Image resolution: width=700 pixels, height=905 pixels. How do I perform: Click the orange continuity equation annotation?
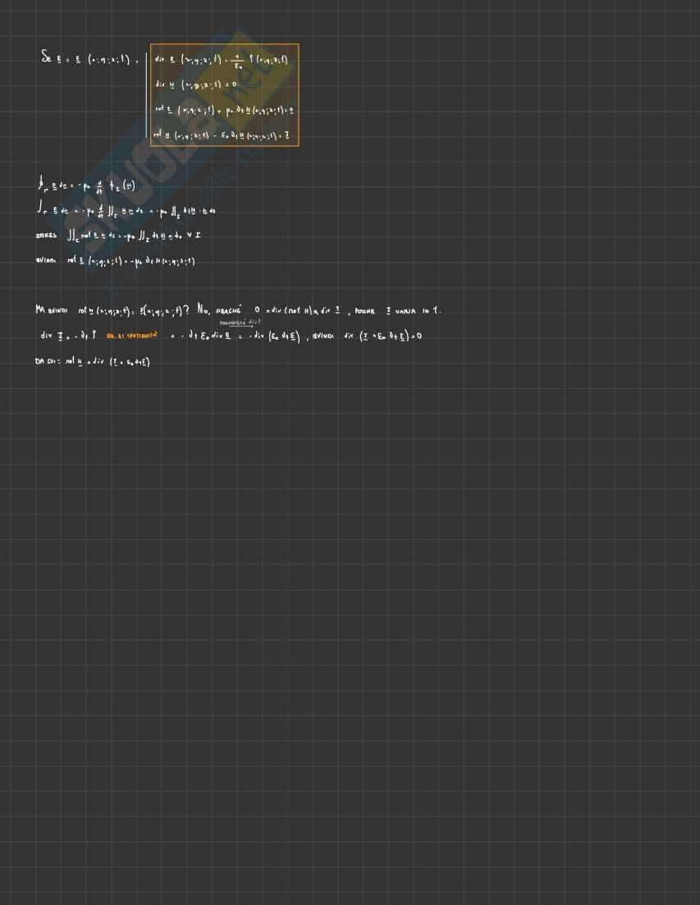tap(132, 336)
